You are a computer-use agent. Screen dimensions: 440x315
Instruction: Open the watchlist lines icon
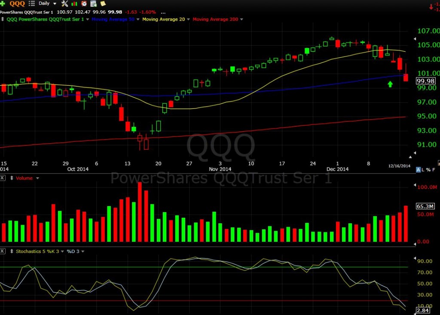pos(32,3)
